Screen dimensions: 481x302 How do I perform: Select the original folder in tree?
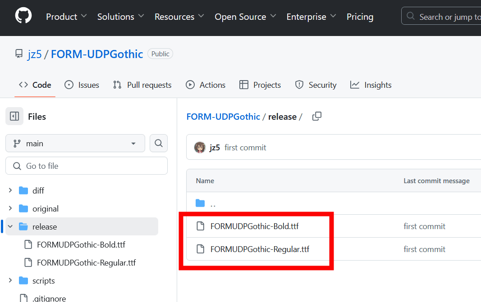(x=46, y=208)
